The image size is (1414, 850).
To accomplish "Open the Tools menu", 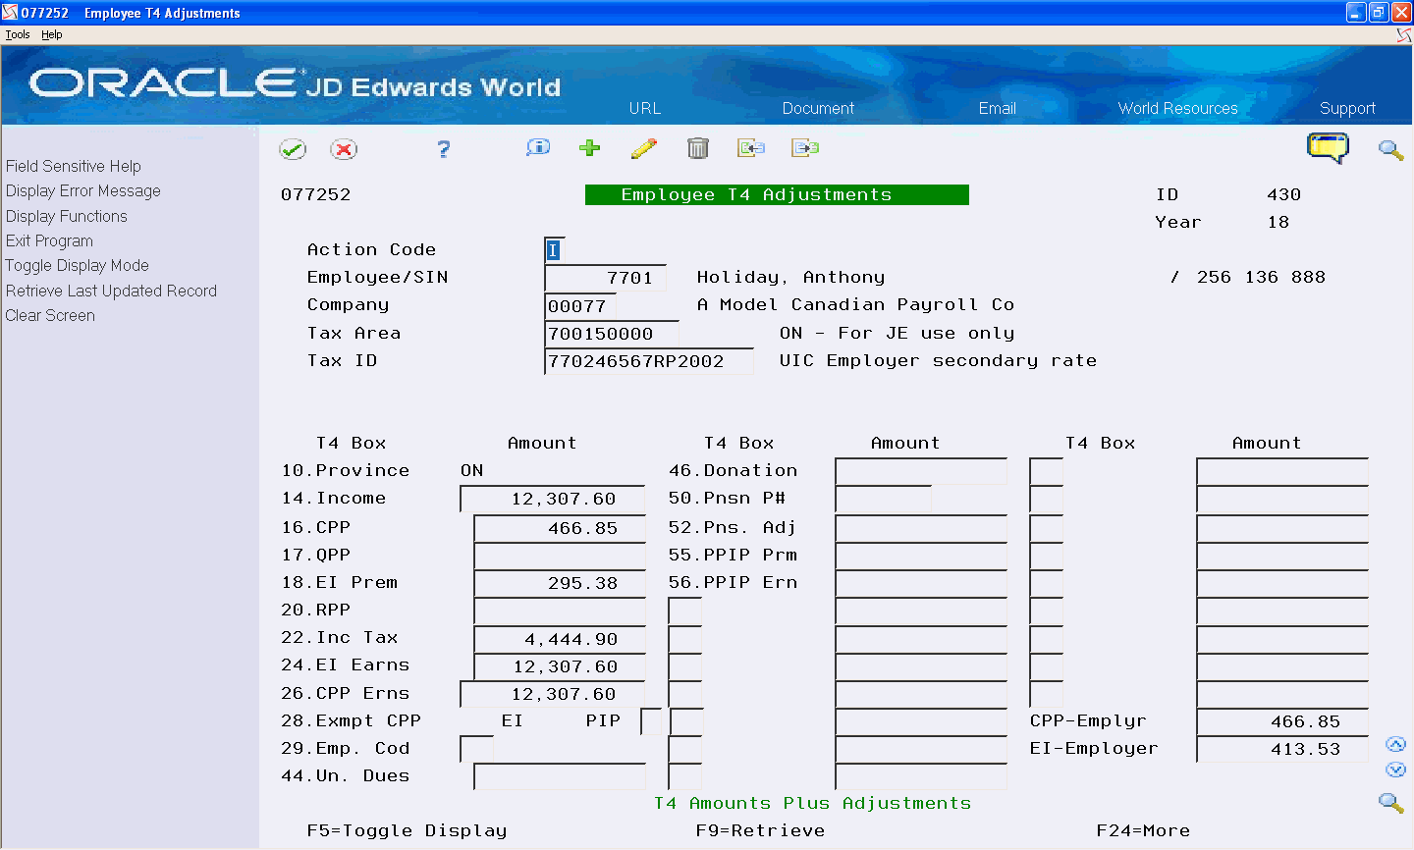I will pyautogui.click(x=17, y=33).
